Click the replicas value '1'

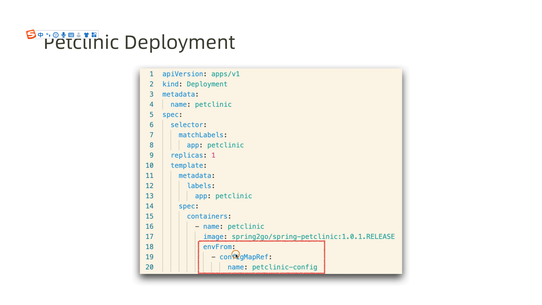pos(213,155)
